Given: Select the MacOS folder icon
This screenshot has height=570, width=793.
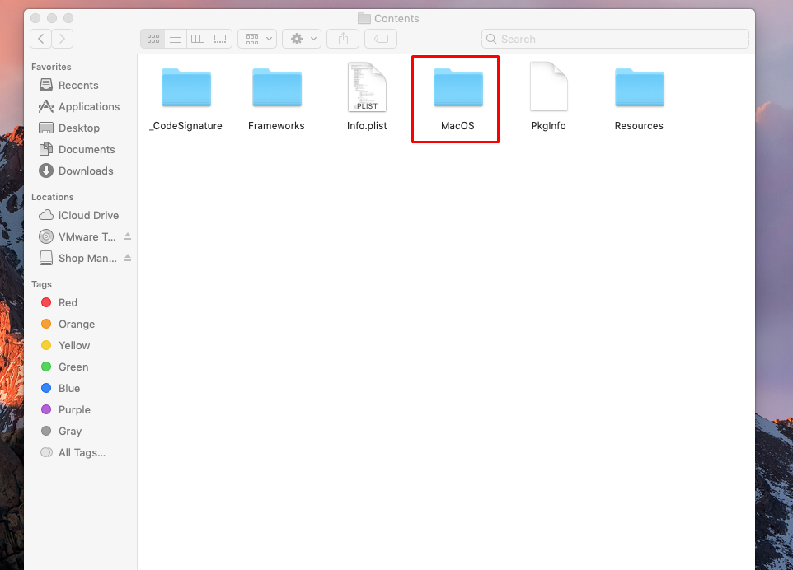Looking at the screenshot, I should click(458, 87).
